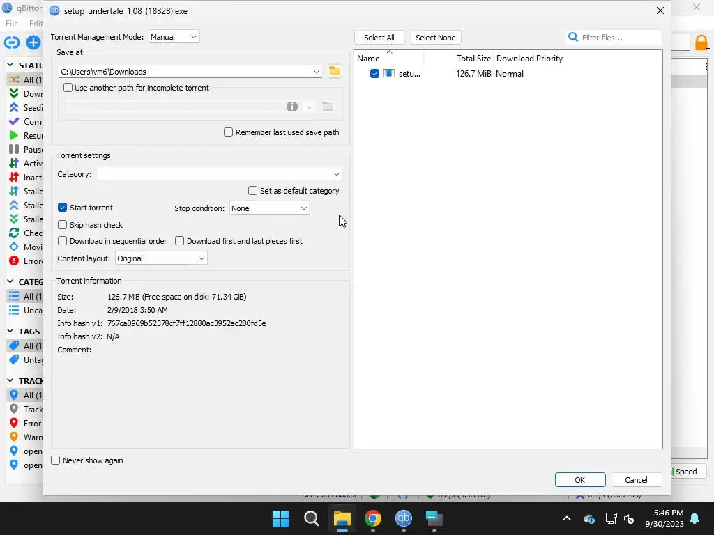This screenshot has height=535, width=714.
Task: Click Cancel button
Action: pos(636,479)
